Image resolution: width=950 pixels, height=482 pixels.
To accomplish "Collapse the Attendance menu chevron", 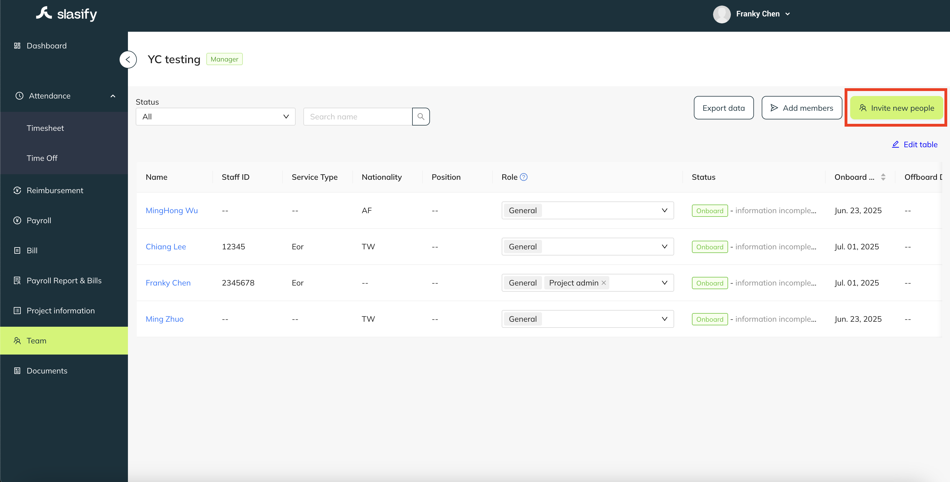I will point(113,96).
